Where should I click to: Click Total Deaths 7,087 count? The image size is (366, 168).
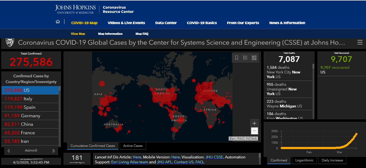[x=289, y=59]
